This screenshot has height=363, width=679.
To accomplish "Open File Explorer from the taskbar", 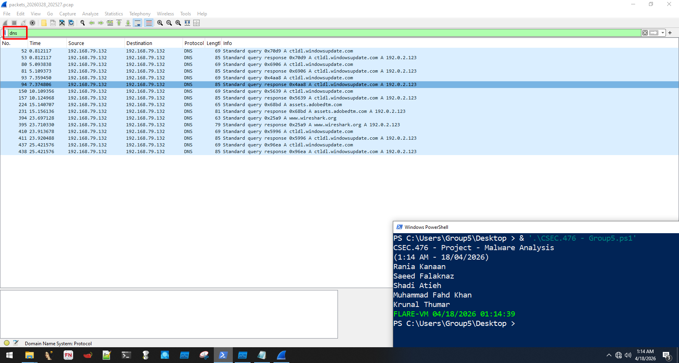I will coord(29,355).
